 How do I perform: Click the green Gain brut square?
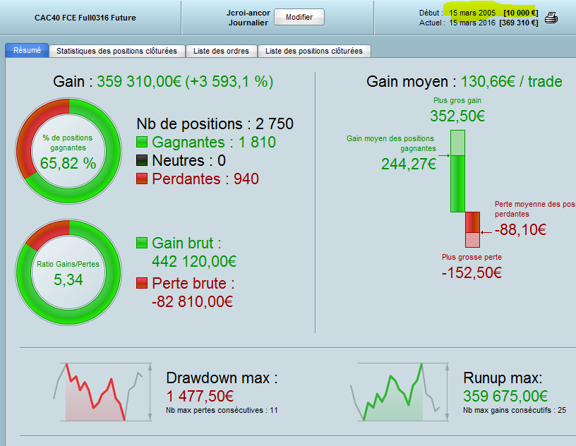pyautogui.click(x=142, y=243)
